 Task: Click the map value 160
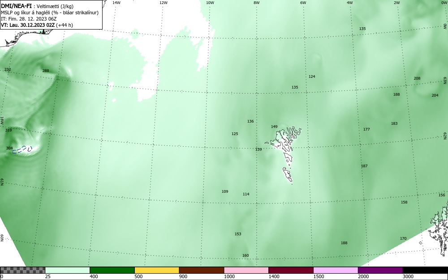[246, 256]
